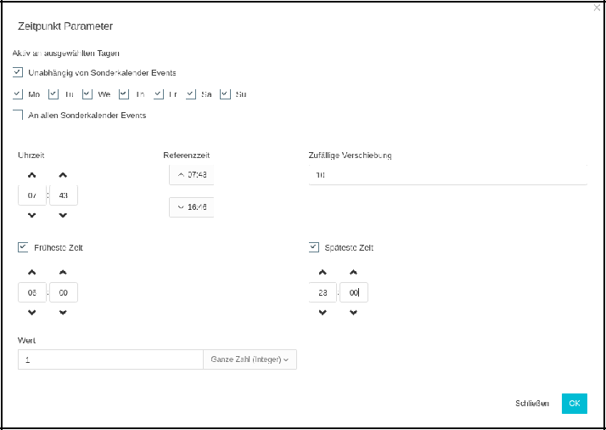Uncheck the Späteste Zeit checkbox

click(x=314, y=247)
